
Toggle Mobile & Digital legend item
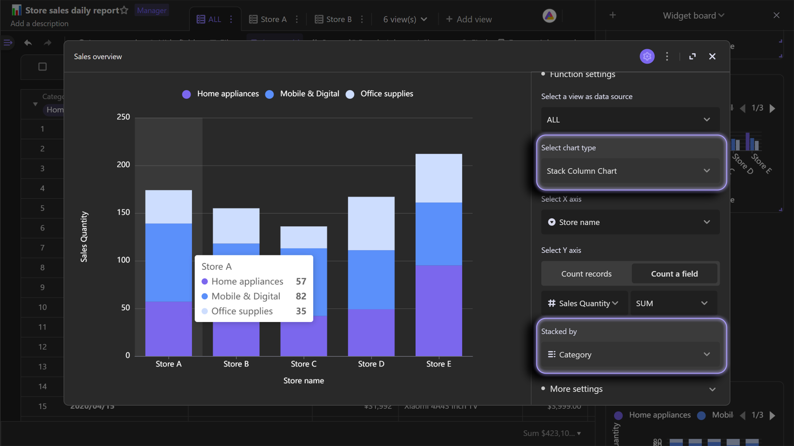coord(302,94)
